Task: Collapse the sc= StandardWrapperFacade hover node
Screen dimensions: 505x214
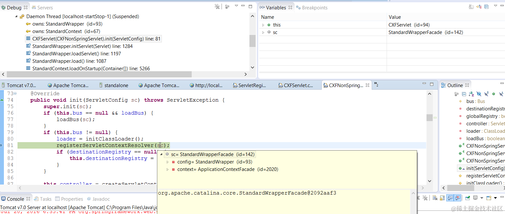Action: pos(162,154)
